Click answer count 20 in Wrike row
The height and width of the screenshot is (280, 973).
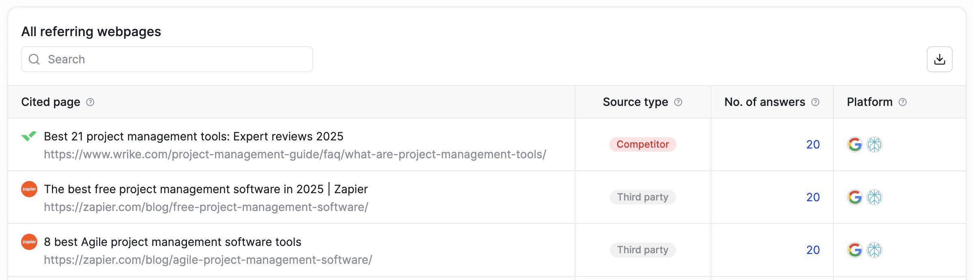[x=813, y=144]
